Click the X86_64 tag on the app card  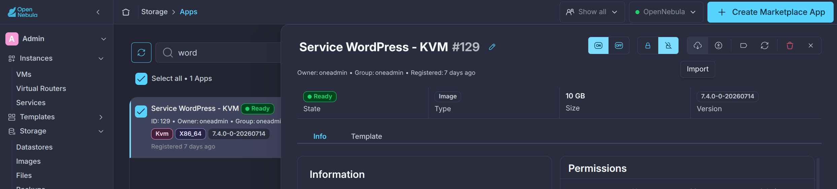click(x=190, y=134)
